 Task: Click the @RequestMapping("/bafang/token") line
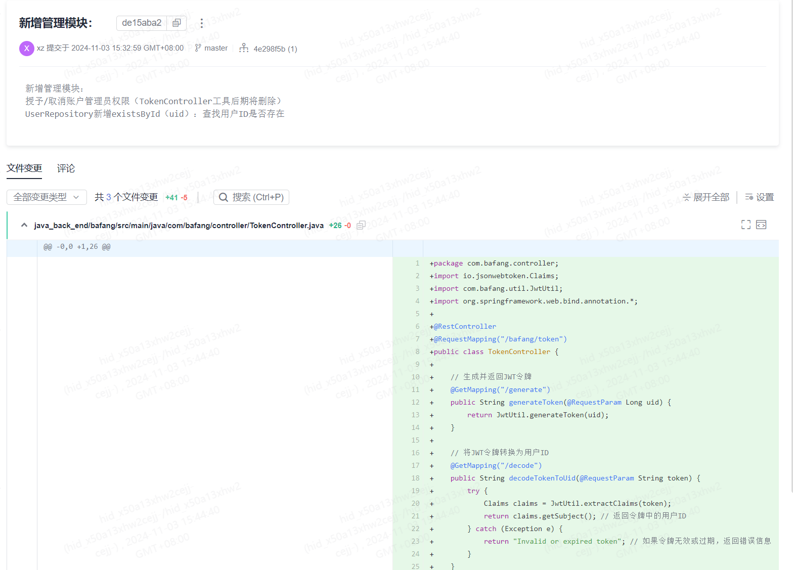tap(498, 339)
